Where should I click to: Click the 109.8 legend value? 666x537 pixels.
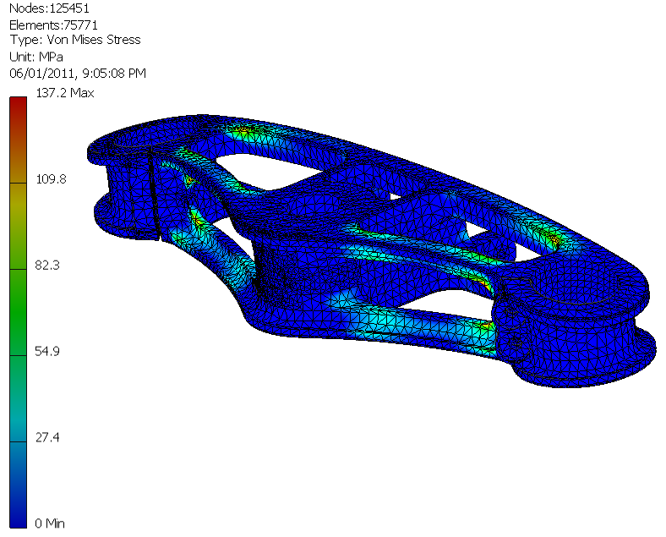pos(50,179)
